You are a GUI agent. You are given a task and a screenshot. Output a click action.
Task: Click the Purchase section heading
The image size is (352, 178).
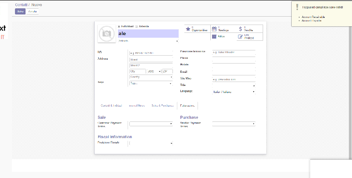point(189,117)
